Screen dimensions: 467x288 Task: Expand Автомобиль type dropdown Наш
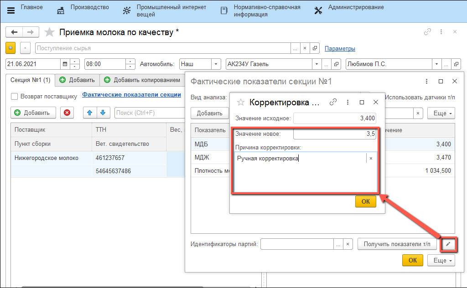pyautogui.click(x=217, y=64)
